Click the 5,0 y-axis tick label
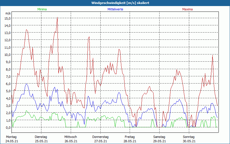Viewport: 230px width, 144px height. (7, 91)
